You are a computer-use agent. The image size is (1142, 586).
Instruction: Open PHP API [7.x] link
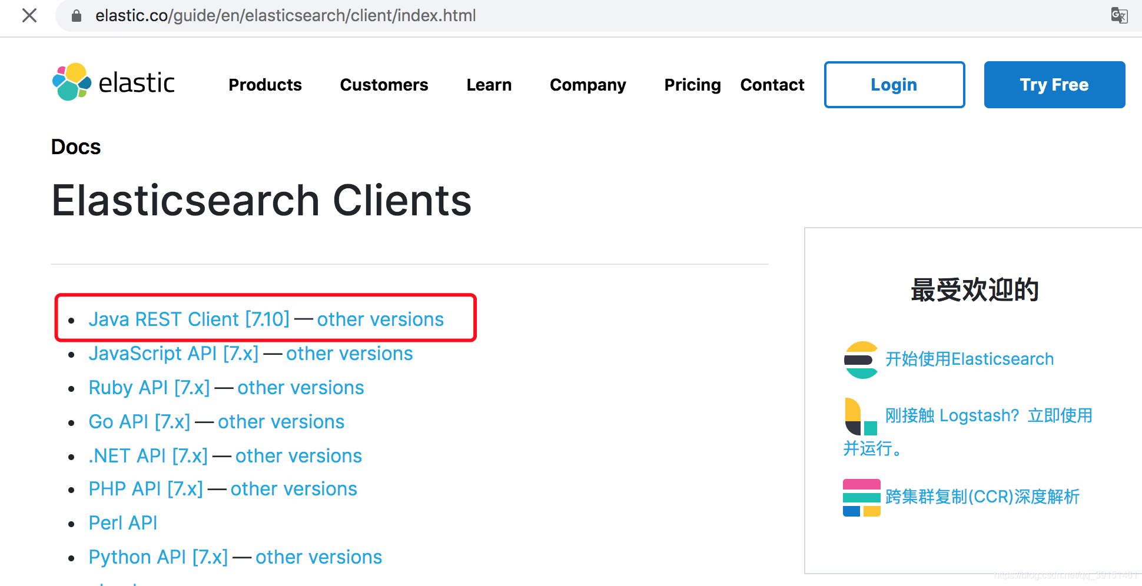pyautogui.click(x=145, y=489)
